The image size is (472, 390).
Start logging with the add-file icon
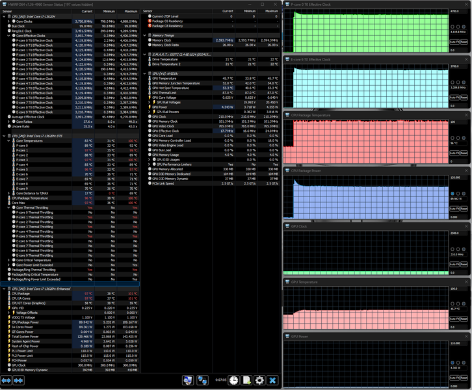[246, 380]
